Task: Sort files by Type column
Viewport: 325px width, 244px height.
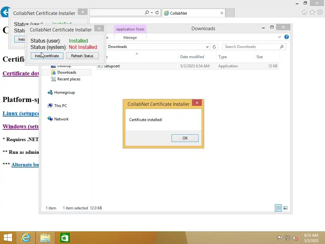Action: tap(235, 57)
